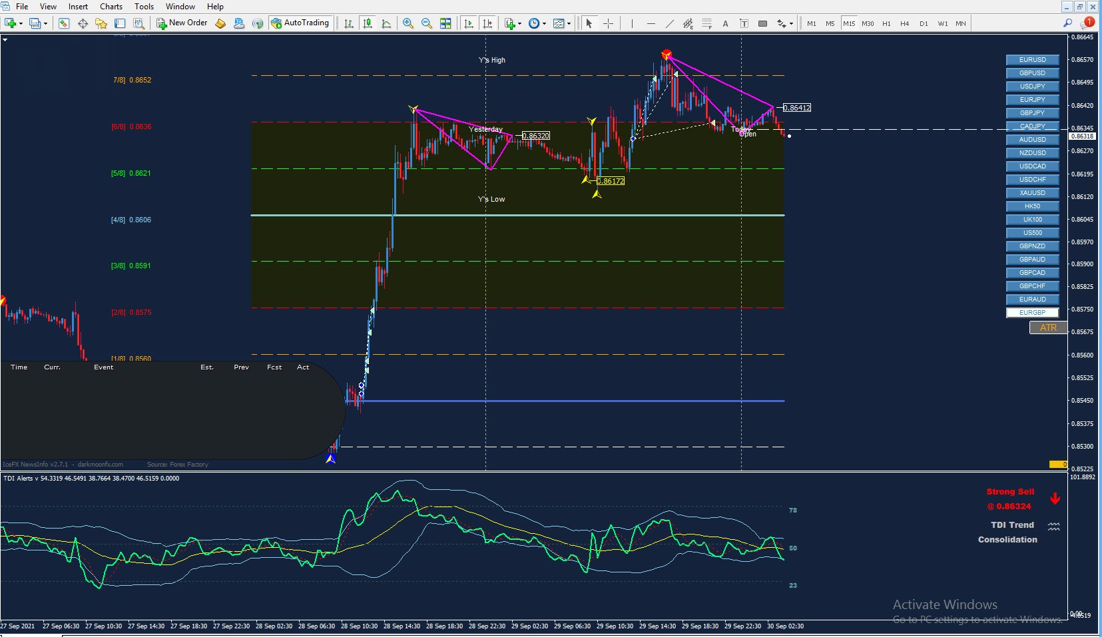The image size is (1102, 637).
Task: Switch chart to candlesticks view
Action: point(368,23)
